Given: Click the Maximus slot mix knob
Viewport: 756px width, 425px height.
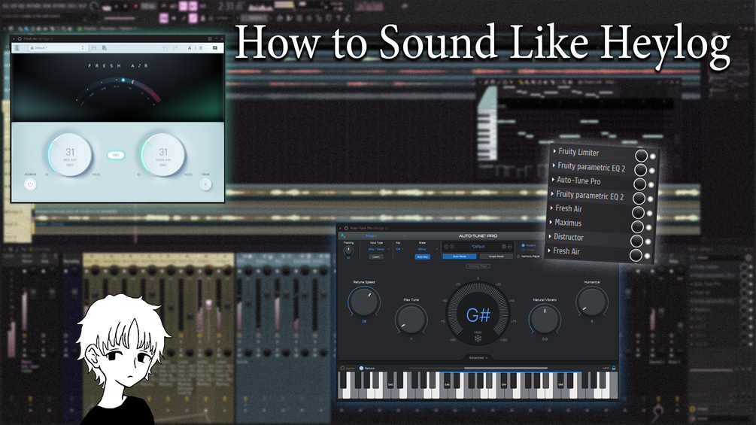Looking at the screenshot, I should coord(637,226).
